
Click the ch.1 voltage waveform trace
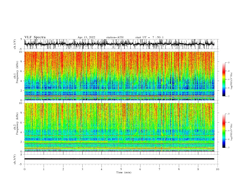pos(119,44)
